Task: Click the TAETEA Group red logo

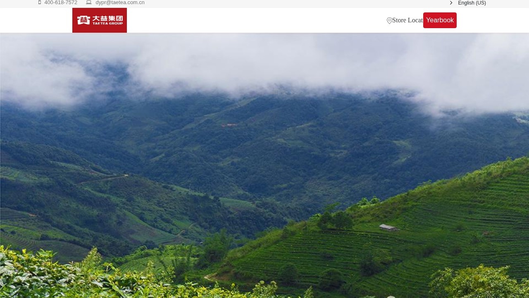Action: 100,20
